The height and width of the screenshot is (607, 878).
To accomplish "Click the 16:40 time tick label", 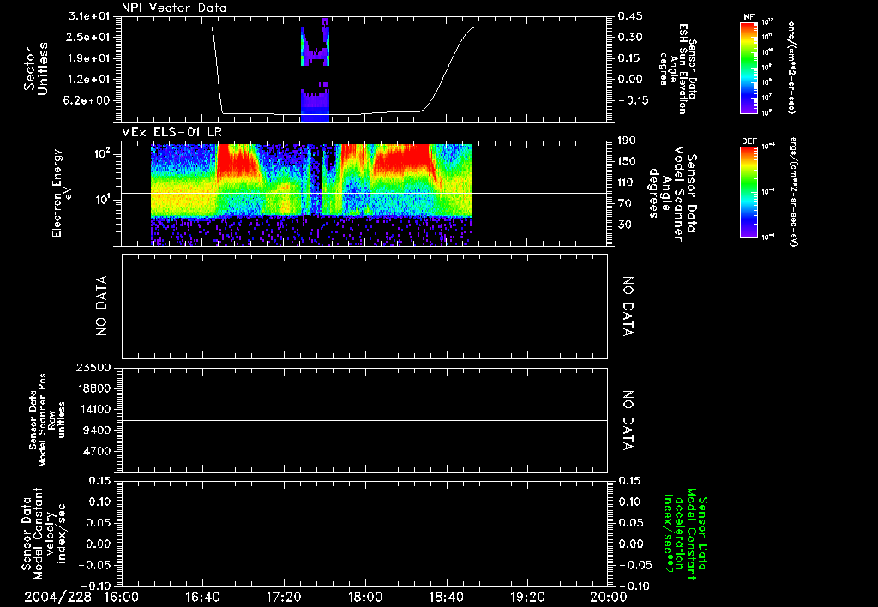I will [202, 597].
